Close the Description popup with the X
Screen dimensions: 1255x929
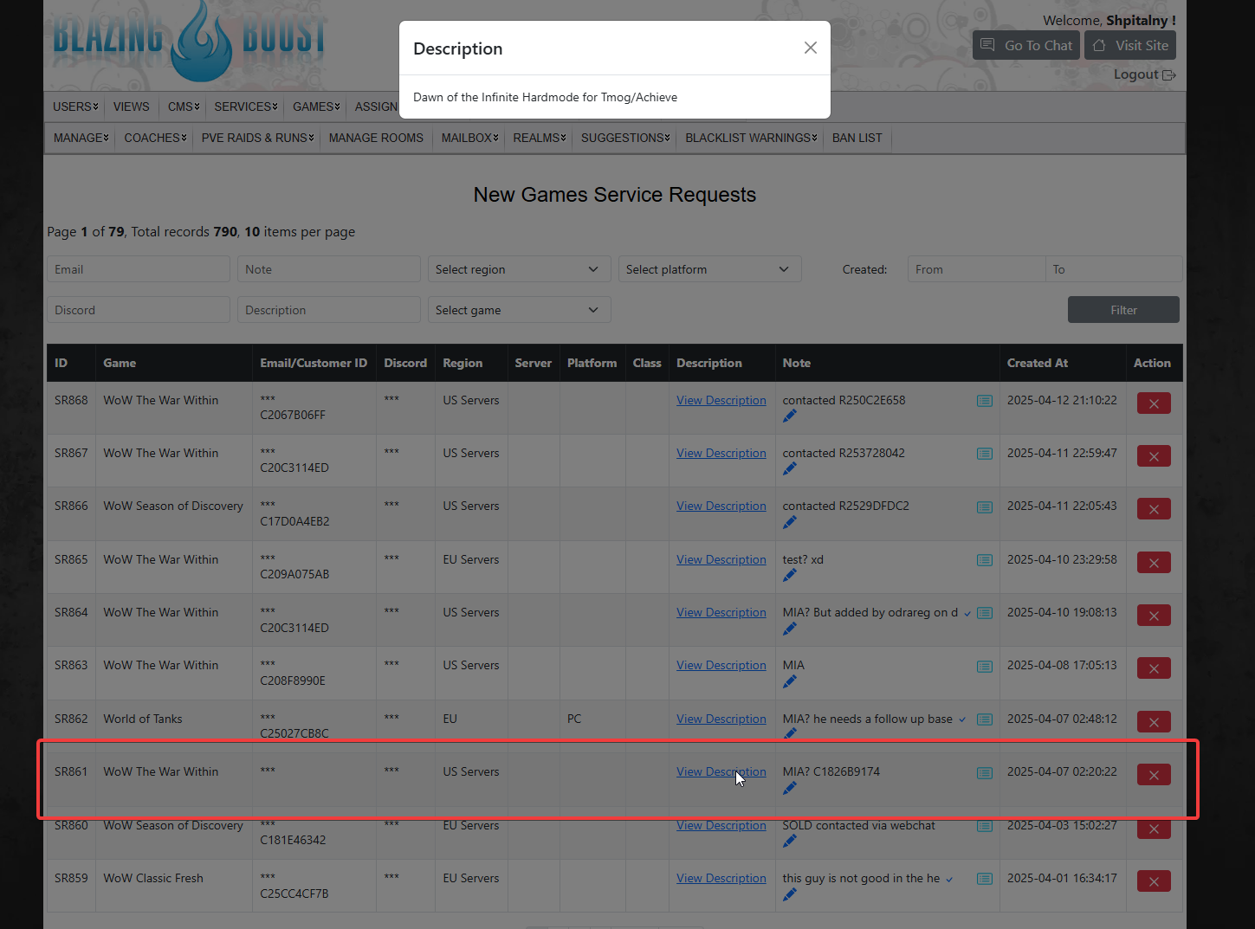(x=810, y=48)
